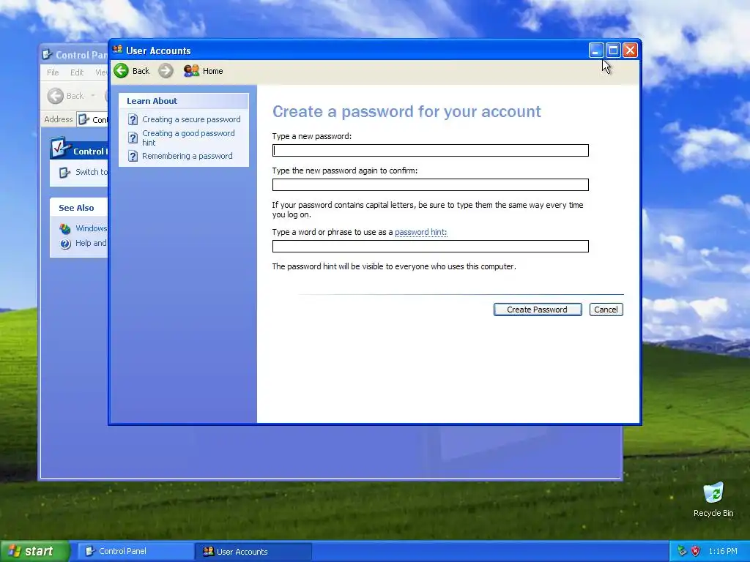The image size is (750, 562).
Task: Click the help icon beside Creating a secure password
Action: (x=133, y=119)
